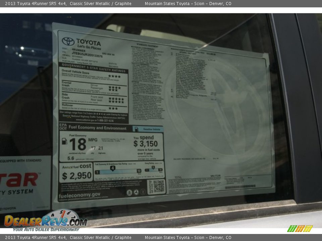
Task: Click the TOYOTA wordmark on the sticker
Action: coord(89,43)
